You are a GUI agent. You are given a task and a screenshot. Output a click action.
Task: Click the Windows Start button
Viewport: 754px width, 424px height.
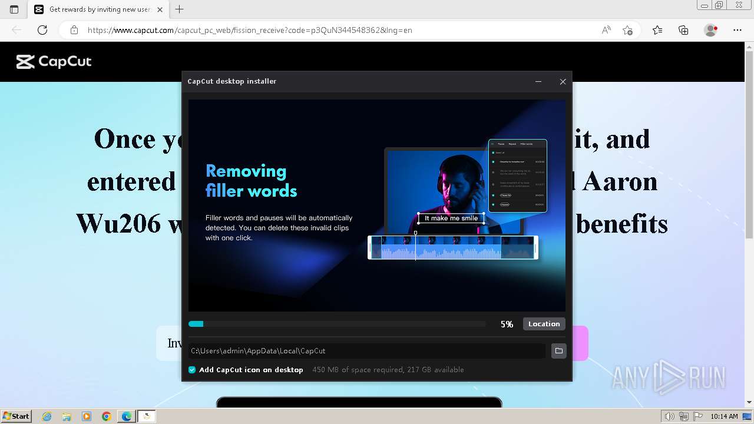16,416
